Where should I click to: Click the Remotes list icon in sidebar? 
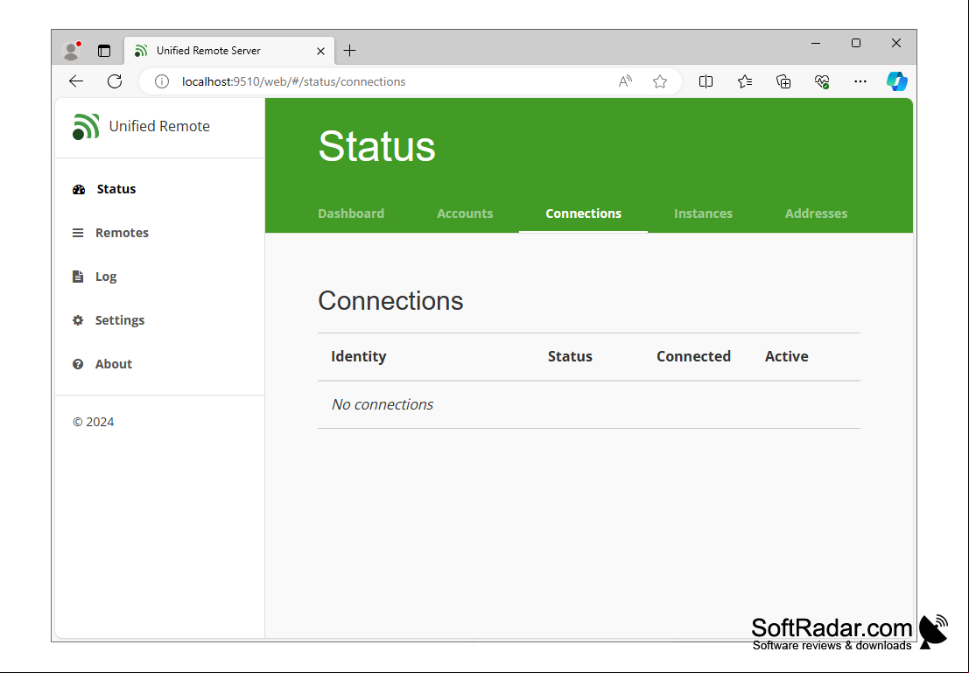(78, 233)
